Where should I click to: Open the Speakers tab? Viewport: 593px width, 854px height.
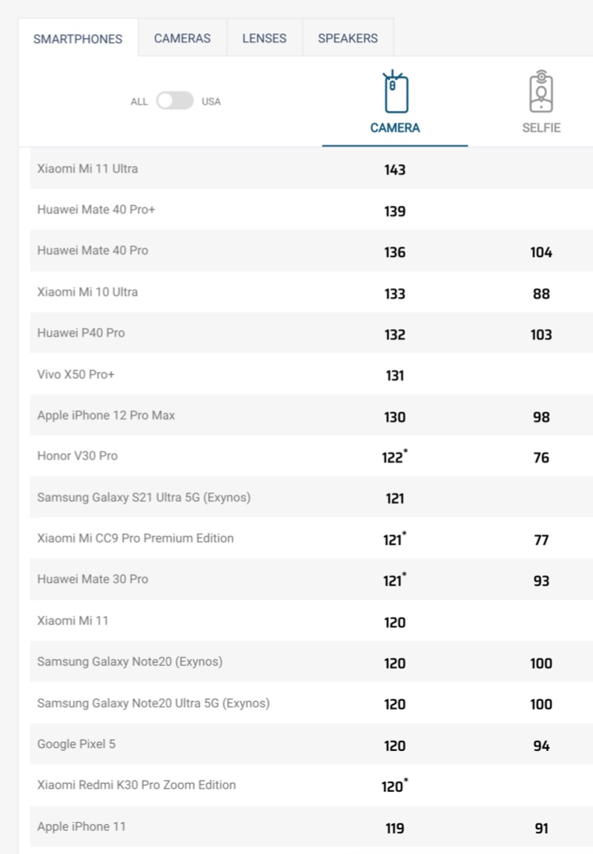(x=348, y=39)
